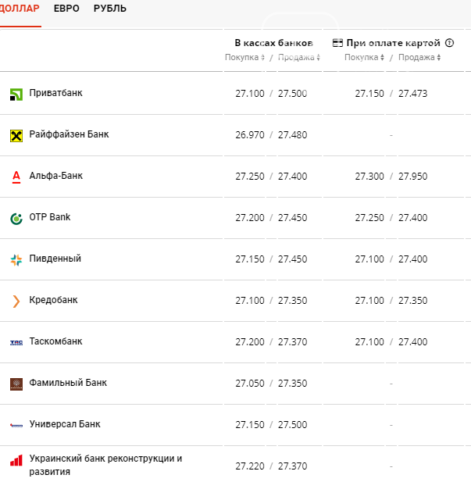Sort by cash desk Покупка column
Viewport: 471px width, 482px height.
click(245, 58)
